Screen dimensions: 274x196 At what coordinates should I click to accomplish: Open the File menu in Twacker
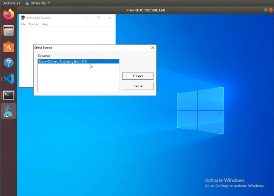pyautogui.click(x=23, y=24)
